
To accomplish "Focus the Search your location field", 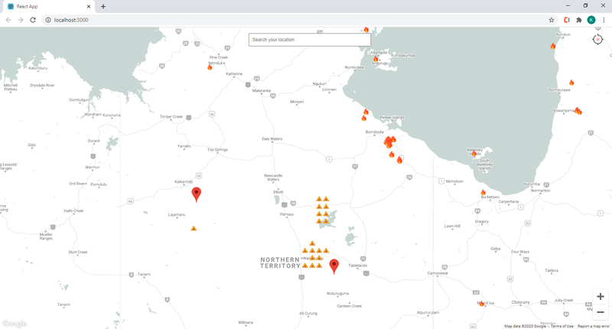I will (x=309, y=39).
